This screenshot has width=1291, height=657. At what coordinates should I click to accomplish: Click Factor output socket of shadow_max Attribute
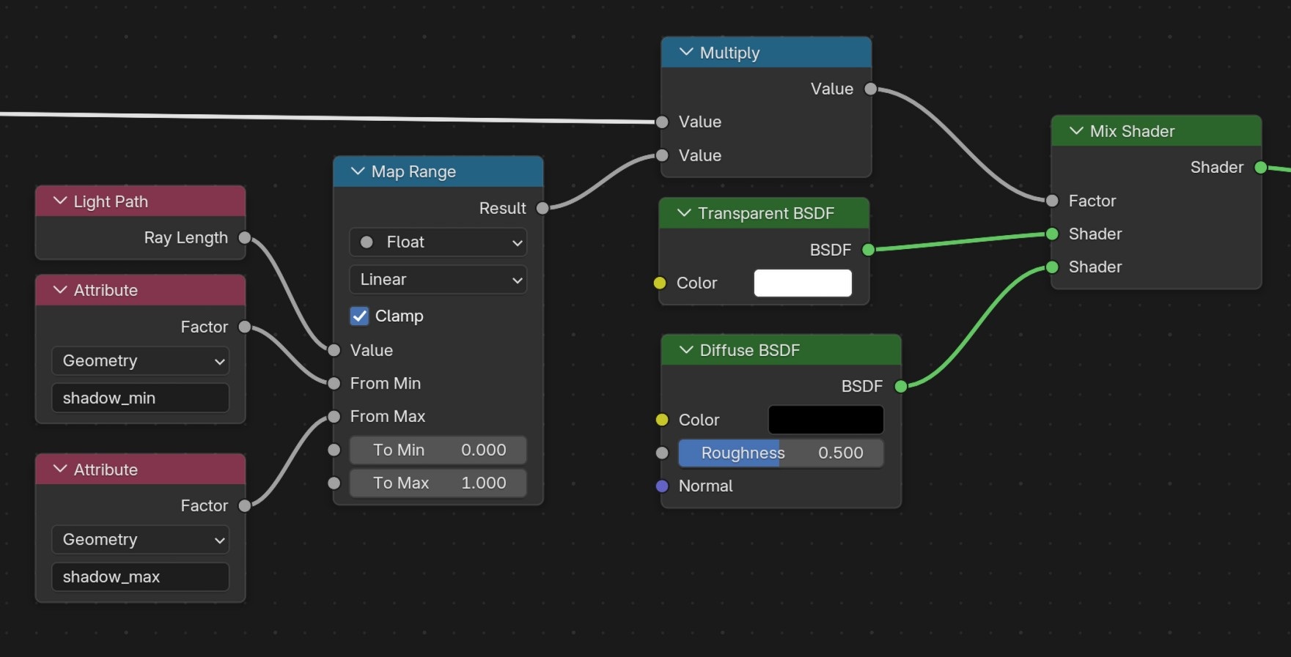point(245,505)
